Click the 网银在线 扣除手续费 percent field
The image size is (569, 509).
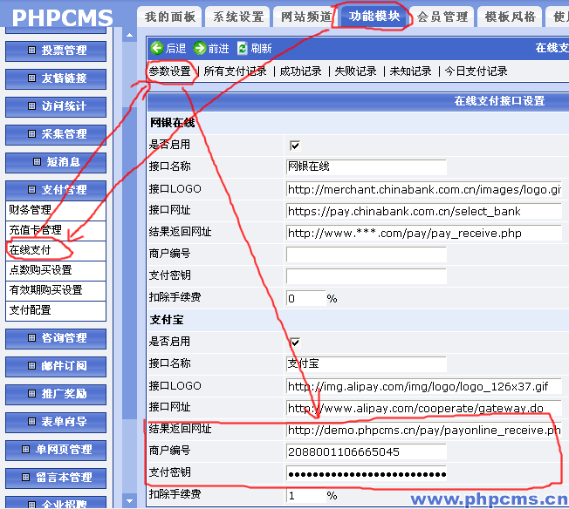[x=306, y=298]
